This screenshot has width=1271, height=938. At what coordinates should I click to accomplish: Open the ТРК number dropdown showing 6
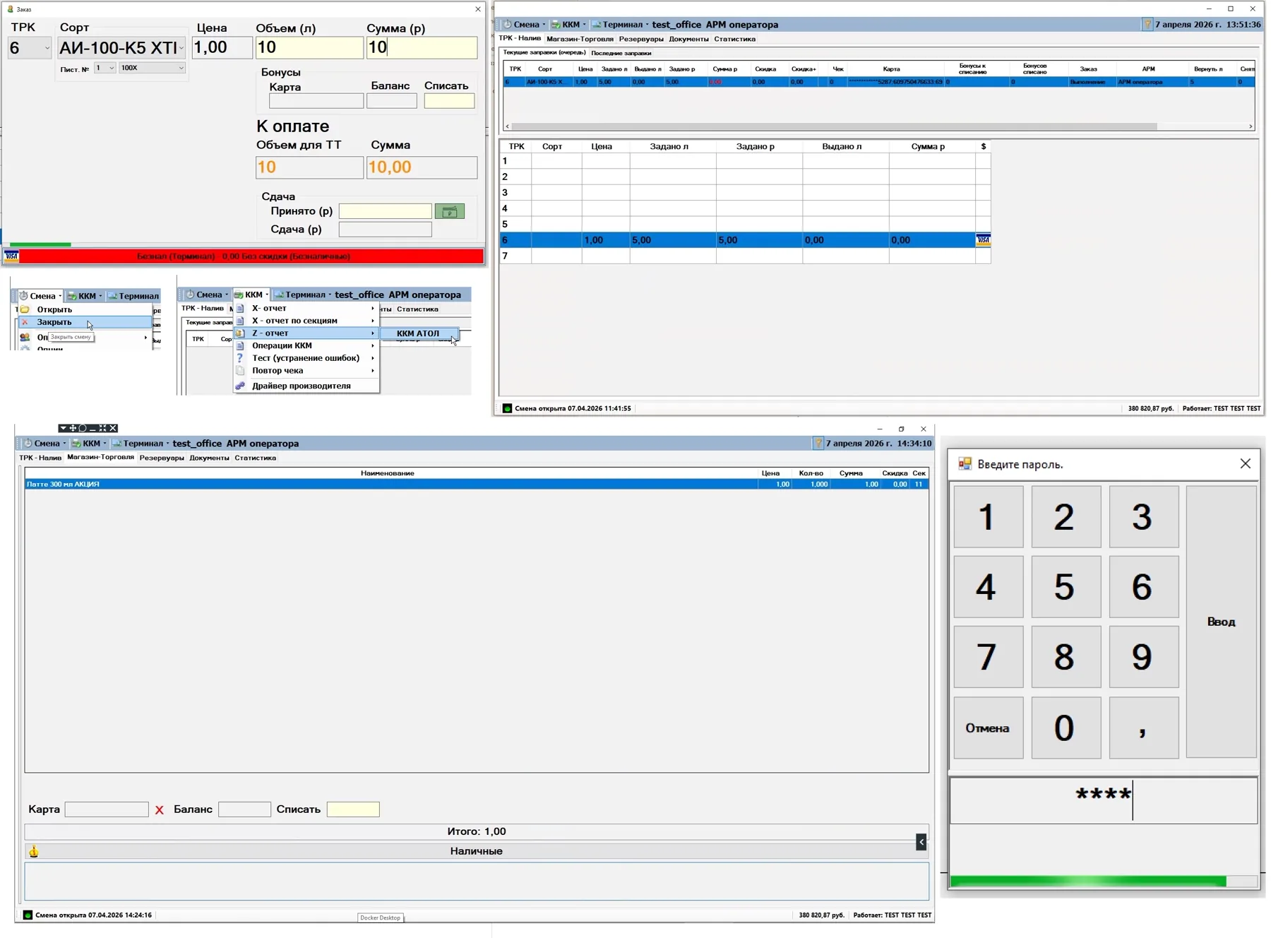30,48
